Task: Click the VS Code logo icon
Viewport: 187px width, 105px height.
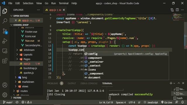Action: 3,3
